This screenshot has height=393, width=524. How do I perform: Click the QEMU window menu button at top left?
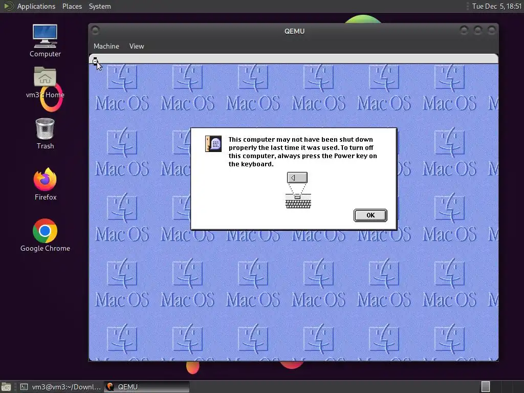[x=95, y=30]
